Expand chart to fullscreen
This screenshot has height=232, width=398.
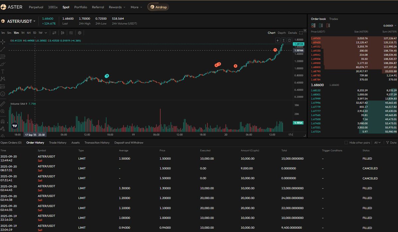click(301, 33)
